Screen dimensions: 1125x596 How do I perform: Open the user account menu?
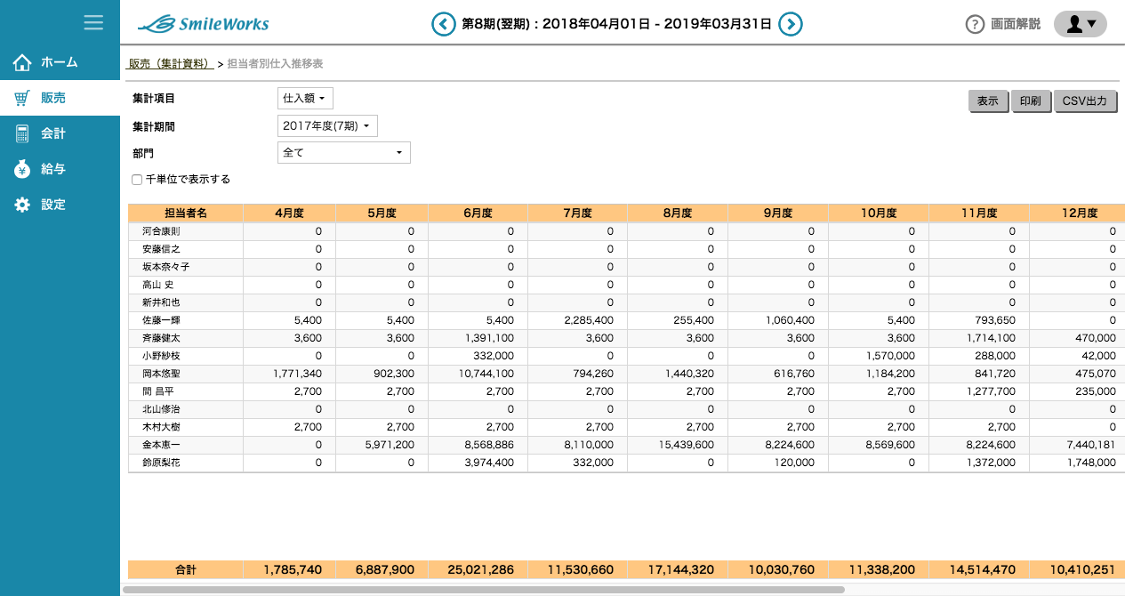1081,24
